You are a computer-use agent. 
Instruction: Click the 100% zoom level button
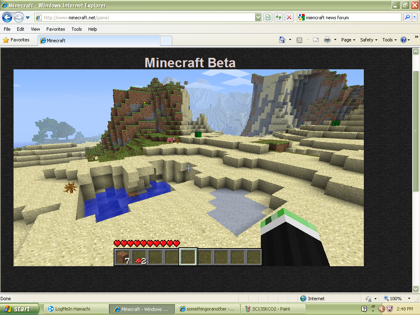point(393,299)
